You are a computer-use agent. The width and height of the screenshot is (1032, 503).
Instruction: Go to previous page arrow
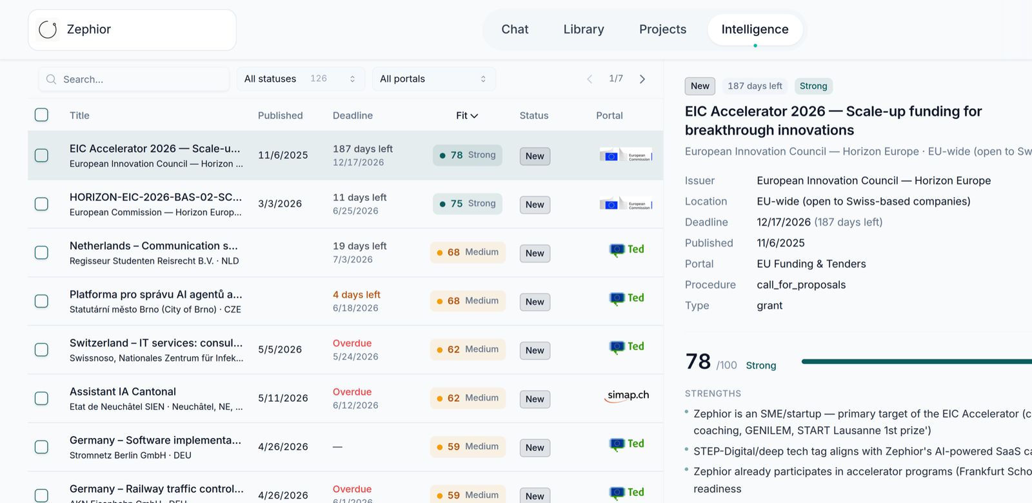(x=590, y=79)
